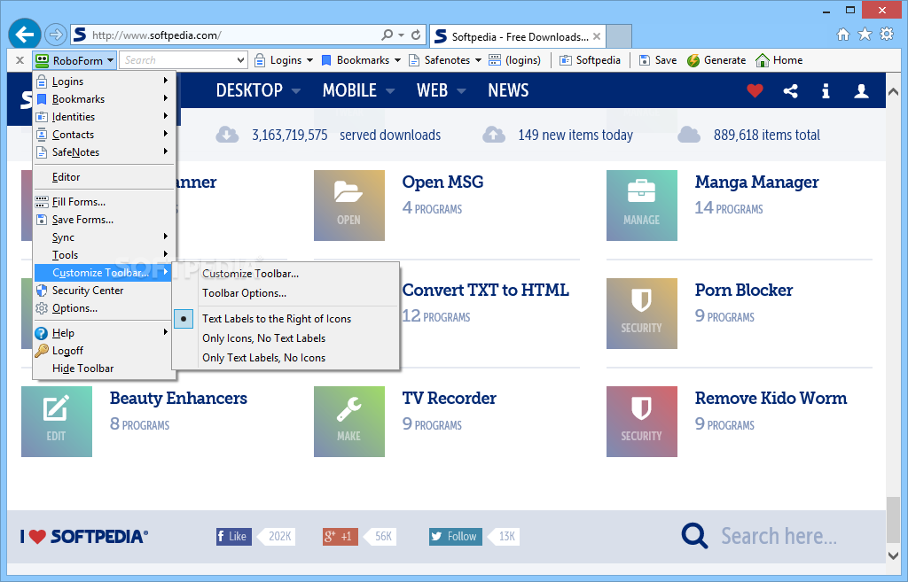Expand the DESKTOP navigation dropdown

point(296,91)
